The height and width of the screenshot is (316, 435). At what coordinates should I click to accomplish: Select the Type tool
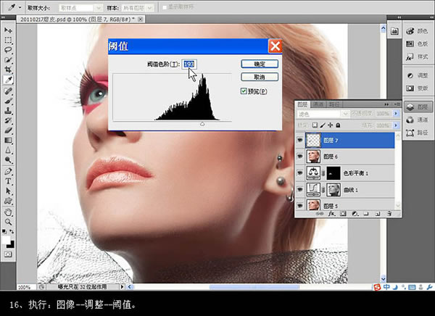8,181
